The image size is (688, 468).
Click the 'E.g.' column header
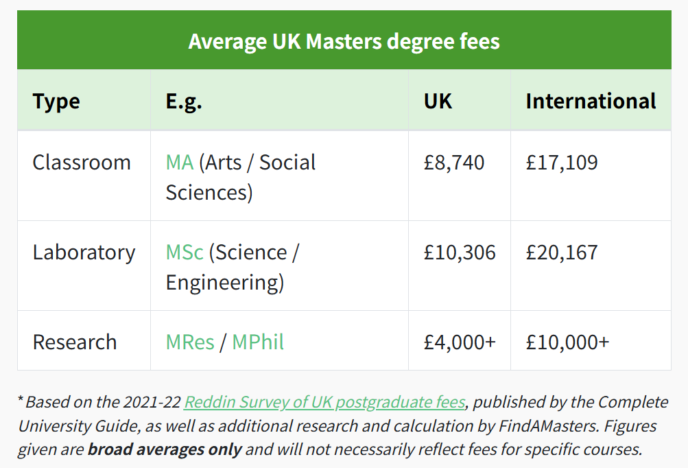point(184,102)
